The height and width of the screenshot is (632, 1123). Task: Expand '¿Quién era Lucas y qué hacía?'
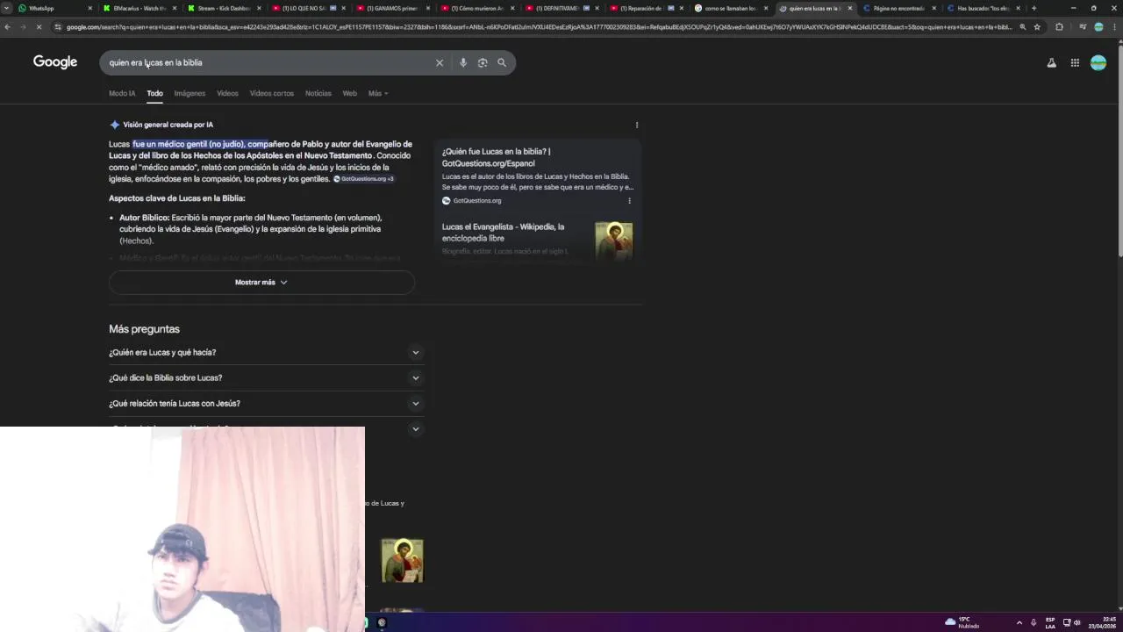click(x=267, y=352)
